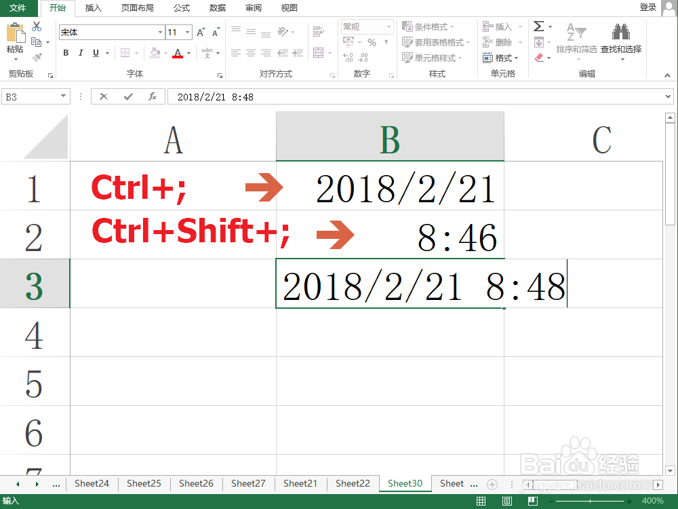Cancel the formula bar entry
The image size is (678, 509).
(x=104, y=96)
